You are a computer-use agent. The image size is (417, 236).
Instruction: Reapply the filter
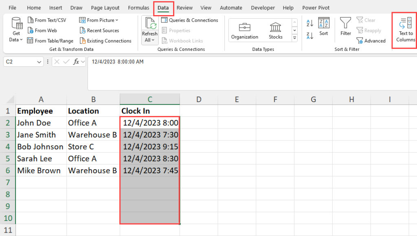tap(369, 31)
